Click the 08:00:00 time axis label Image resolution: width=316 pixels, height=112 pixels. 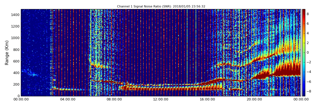tap(114, 99)
